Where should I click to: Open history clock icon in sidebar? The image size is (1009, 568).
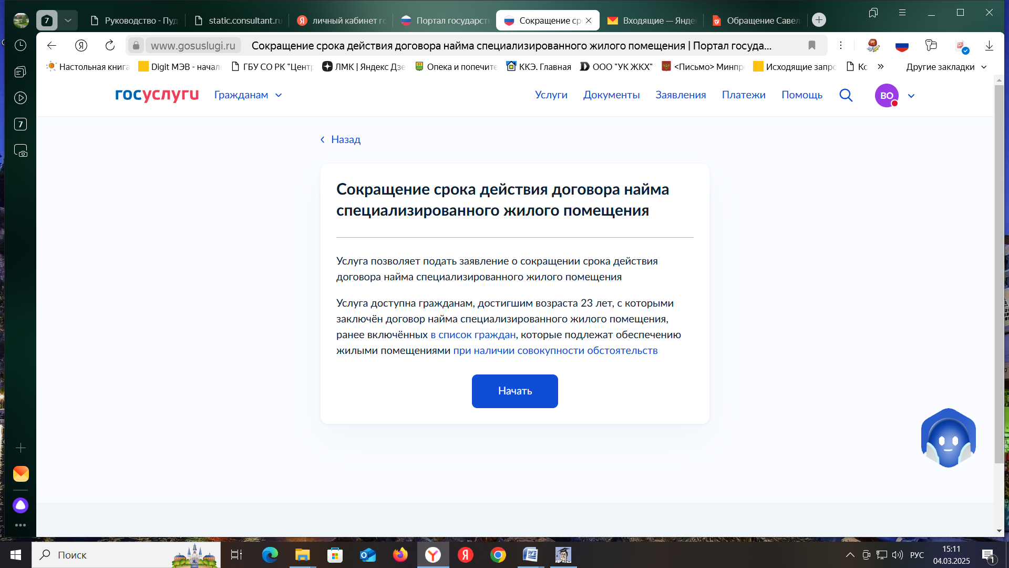(x=20, y=45)
